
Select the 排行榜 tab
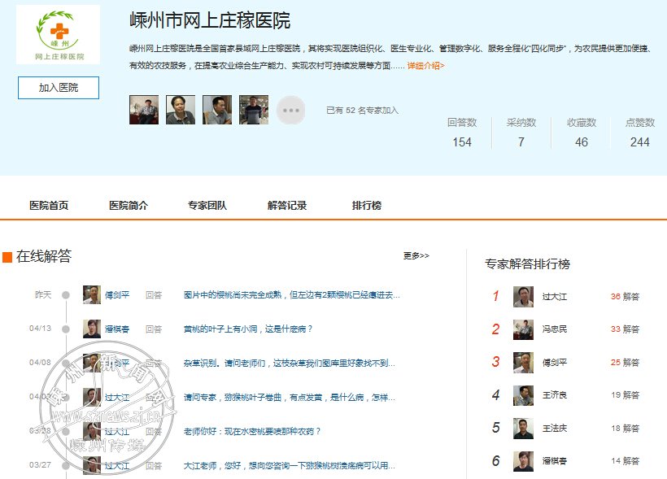367,206
